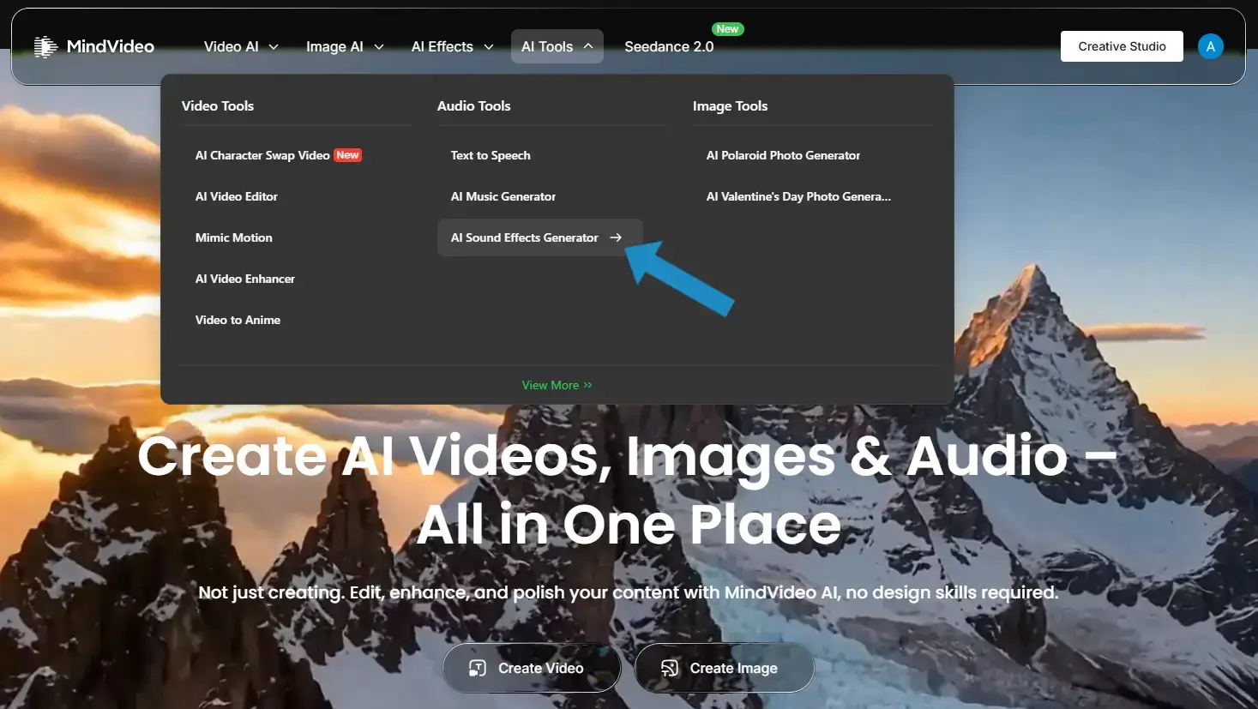Choose AI Video Editor tool
1258x709 pixels.
[x=237, y=196]
